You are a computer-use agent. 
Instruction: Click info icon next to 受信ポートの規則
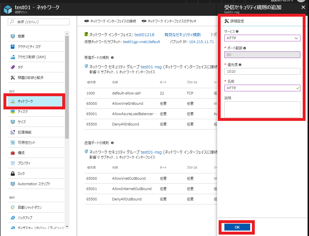point(112,58)
